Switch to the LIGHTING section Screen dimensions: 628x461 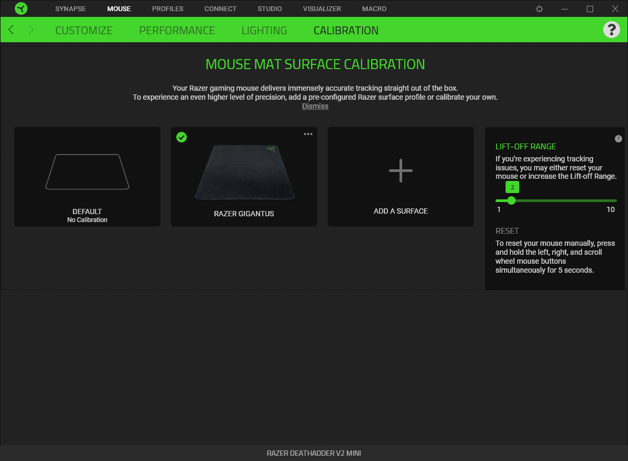(264, 31)
